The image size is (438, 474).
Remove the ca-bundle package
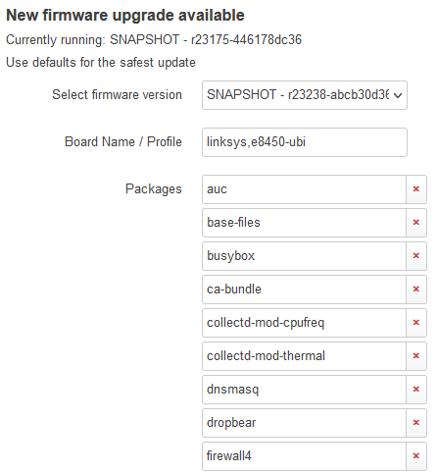[x=416, y=290]
